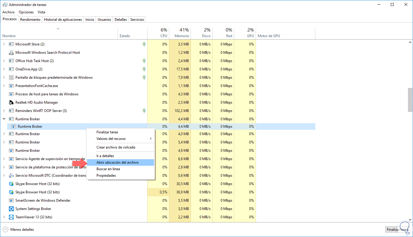Sort processes by the Estado column
Viewport: 413px width, 237px height.
pos(132,33)
